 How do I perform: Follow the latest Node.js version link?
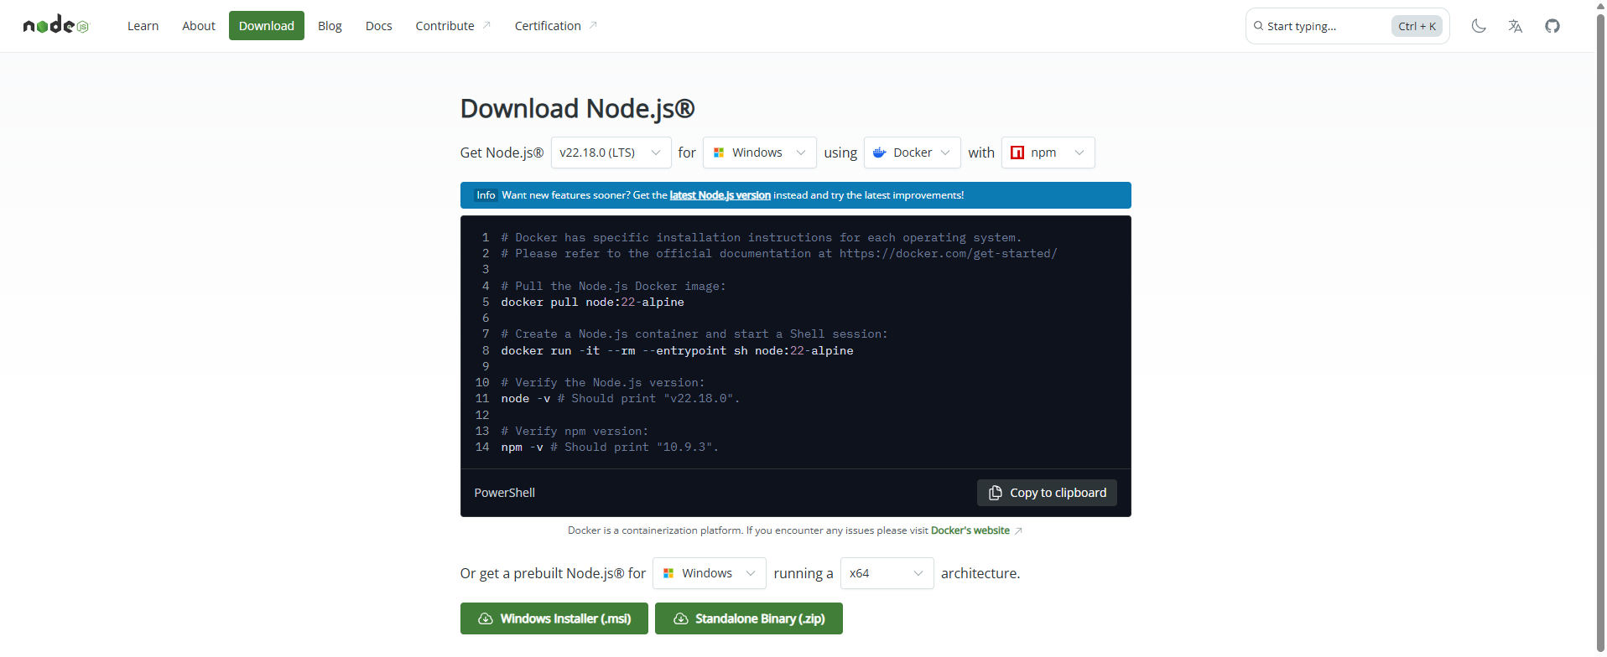coord(720,195)
